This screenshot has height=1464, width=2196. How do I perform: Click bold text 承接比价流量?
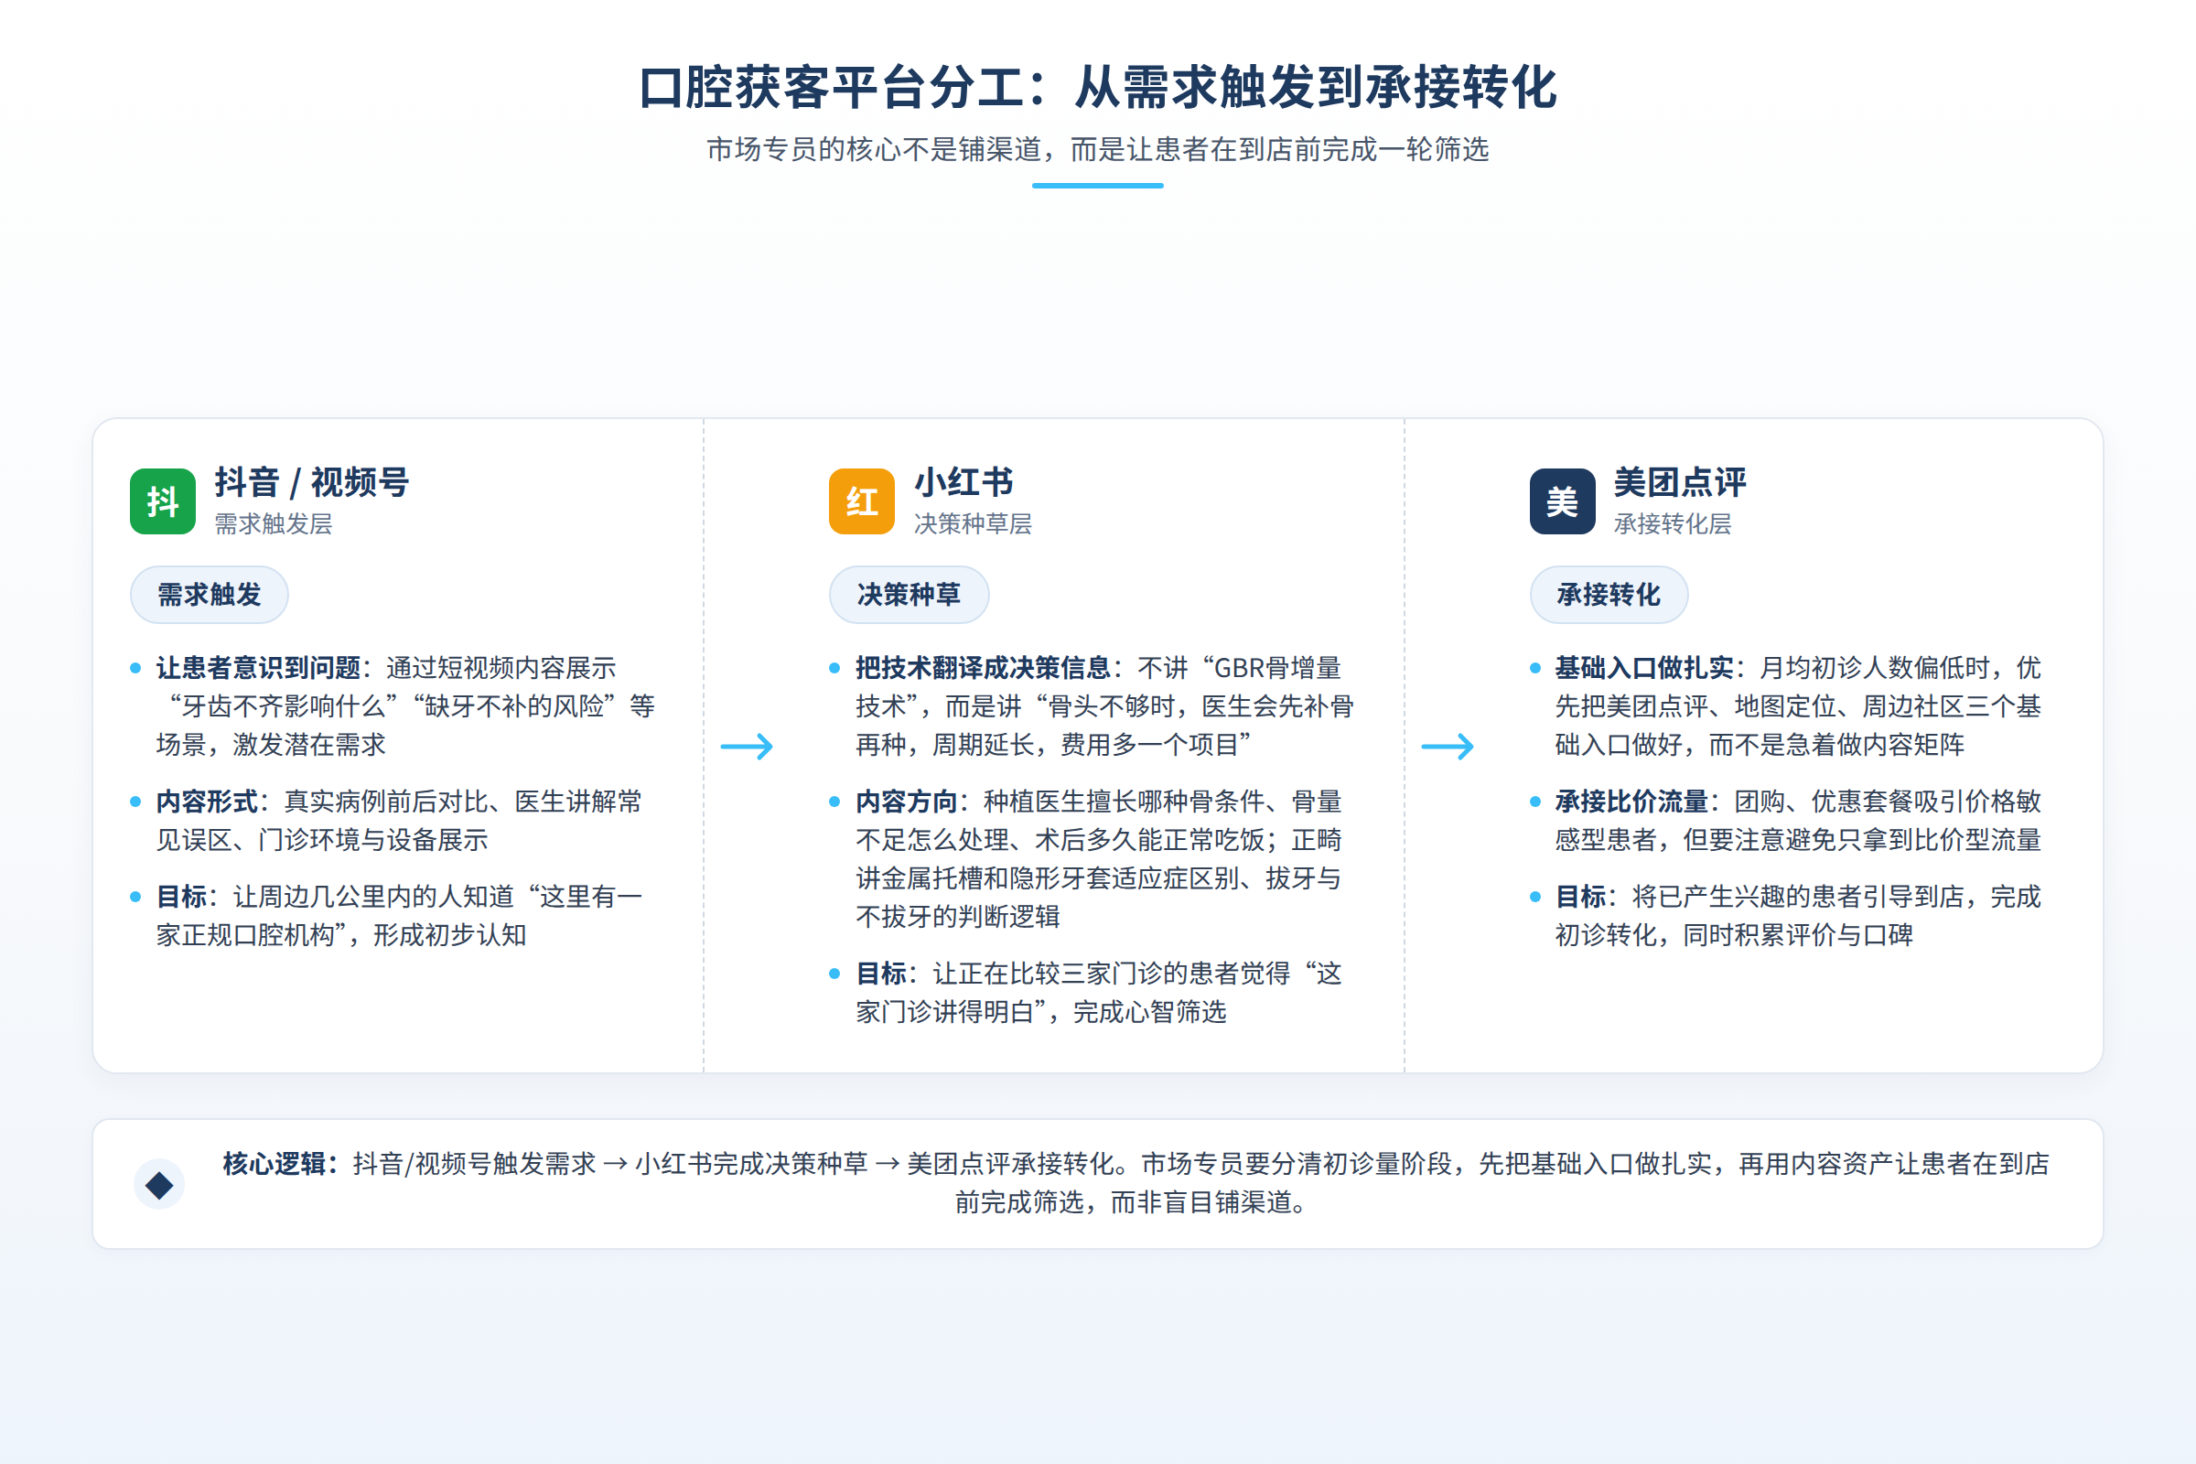pyautogui.click(x=1631, y=802)
